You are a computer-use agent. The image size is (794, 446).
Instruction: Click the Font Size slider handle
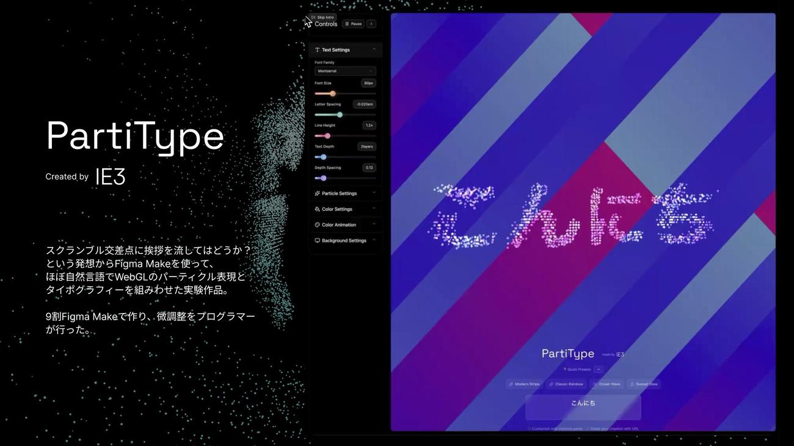tap(332, 93)
